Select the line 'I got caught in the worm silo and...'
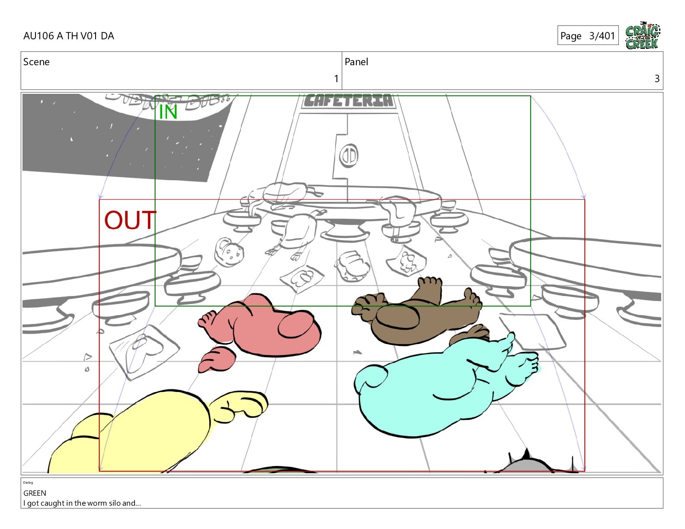 pyautogui.click(x=82, y=503)
